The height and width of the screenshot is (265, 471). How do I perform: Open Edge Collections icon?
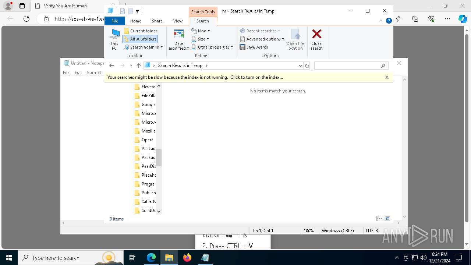[415, 19]
